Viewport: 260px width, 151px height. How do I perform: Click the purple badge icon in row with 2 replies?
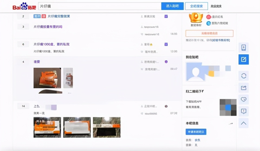(166, 16)
